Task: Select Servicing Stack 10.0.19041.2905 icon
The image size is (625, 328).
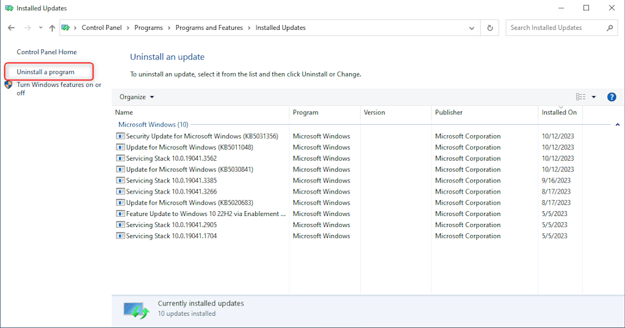Action: point(120,225)
